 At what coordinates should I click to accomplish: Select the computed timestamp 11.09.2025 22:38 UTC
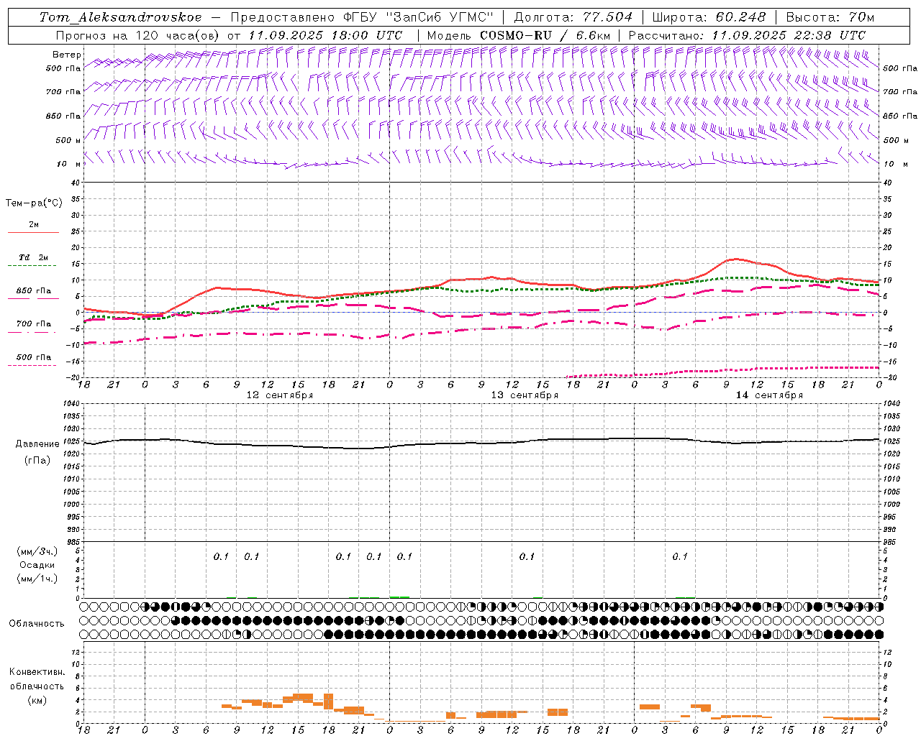pos(789,34)
